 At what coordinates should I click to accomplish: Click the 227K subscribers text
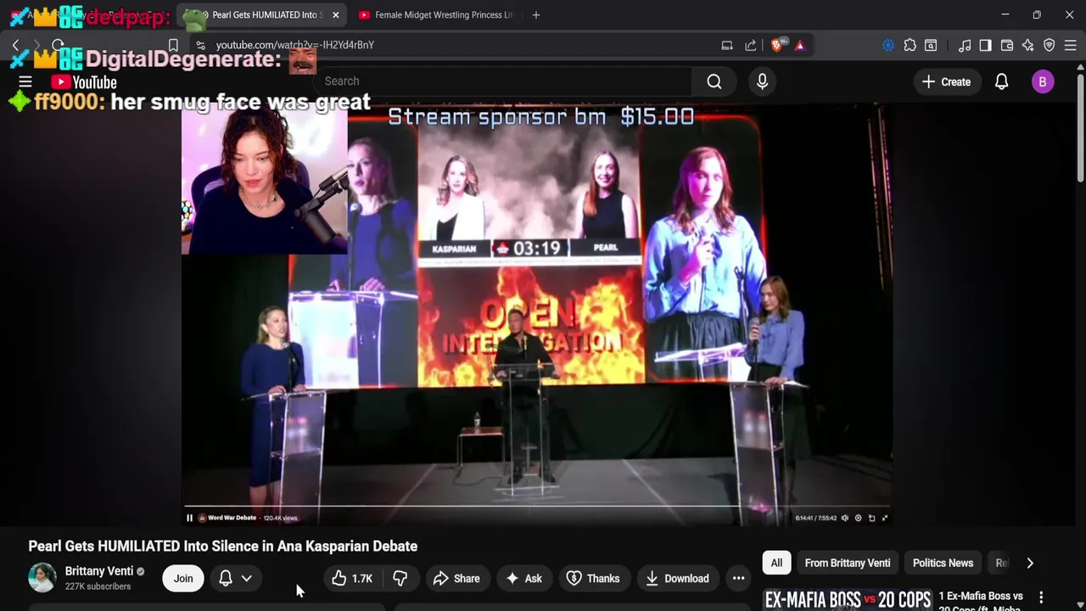click(98, 586)
